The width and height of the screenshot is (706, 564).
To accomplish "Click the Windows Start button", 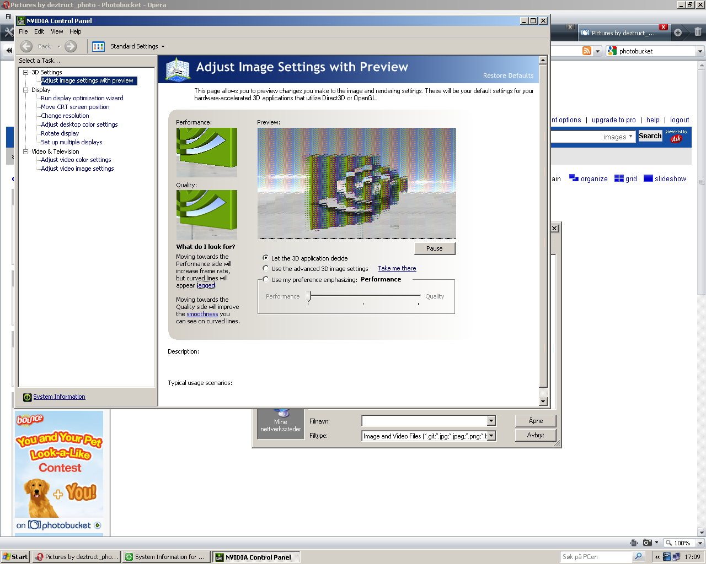I will click(x=15, y=557).
